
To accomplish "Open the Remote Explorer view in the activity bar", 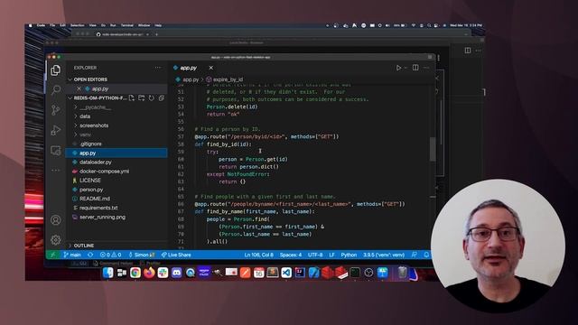I will click(56, 151).
